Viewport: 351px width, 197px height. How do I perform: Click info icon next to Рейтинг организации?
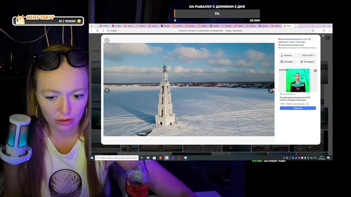pyautogui.click(x=308, y=104)
